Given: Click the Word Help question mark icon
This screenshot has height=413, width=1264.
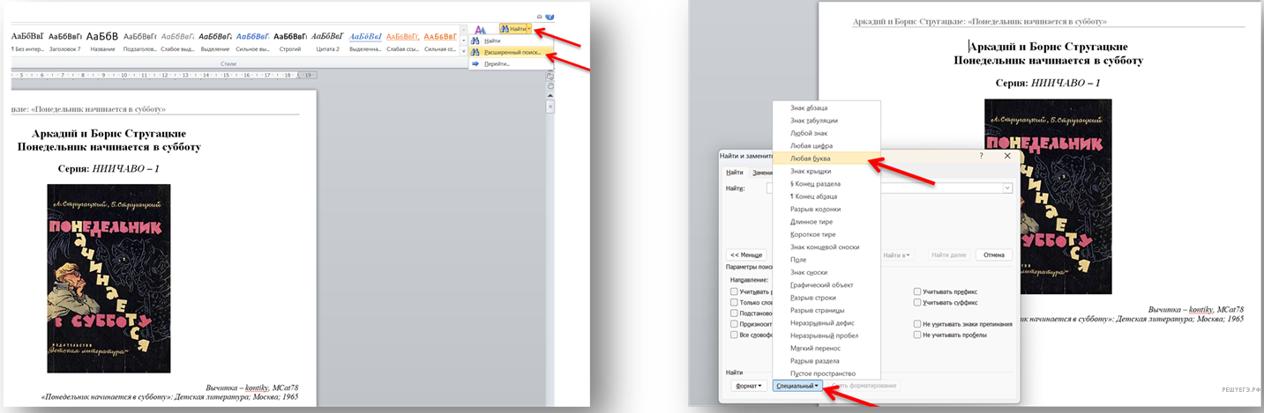Looking at the screenshot, I should tap(550, 16).
